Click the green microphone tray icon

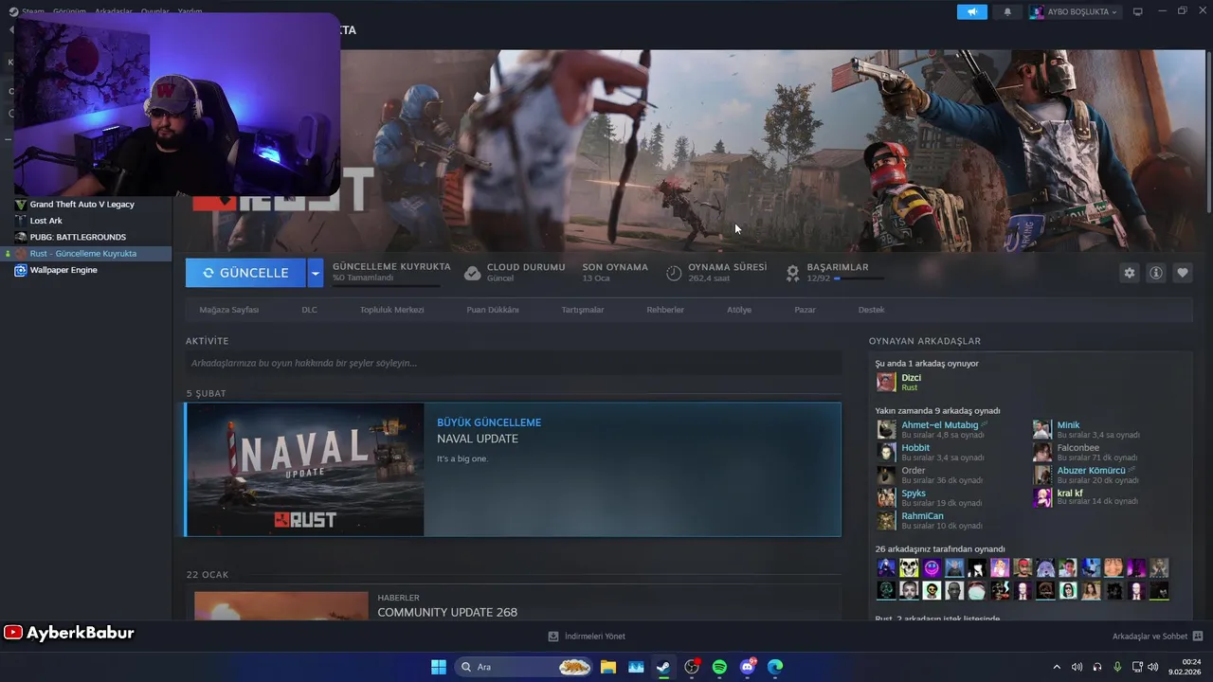click(x=1117, y=667)
